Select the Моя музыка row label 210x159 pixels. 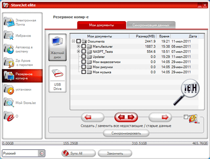(102, 72)
